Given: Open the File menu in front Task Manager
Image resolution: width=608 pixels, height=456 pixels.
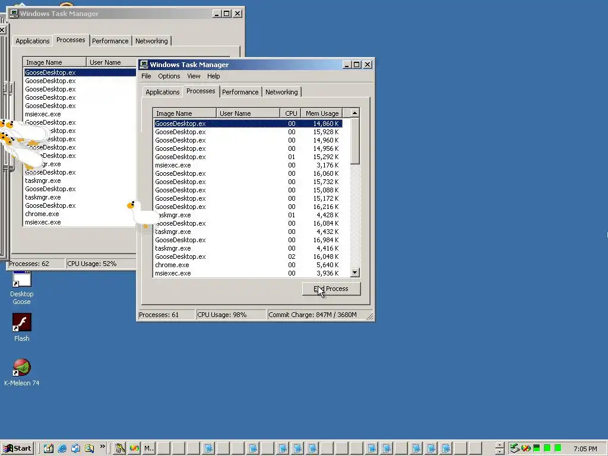Looking at the screenshot, I should (x=146, y=76).
